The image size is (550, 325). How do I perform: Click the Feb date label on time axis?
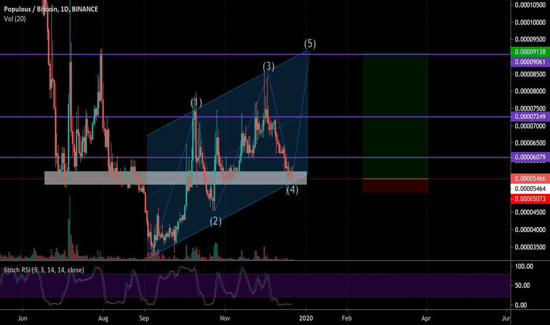(x=346, y=318)
